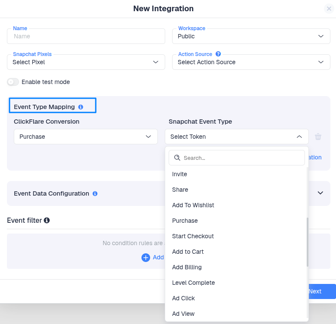Click the Event filter info icon

pos(47,220)
